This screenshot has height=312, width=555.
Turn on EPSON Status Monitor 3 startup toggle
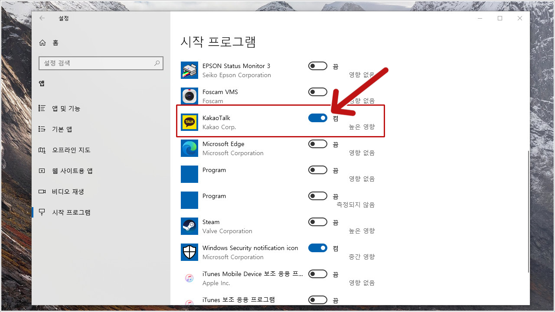coord(318,66)
